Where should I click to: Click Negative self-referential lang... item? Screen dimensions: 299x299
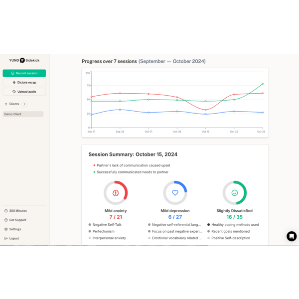tap(174, 225)
